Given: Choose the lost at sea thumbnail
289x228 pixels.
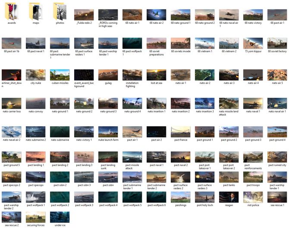Looking at the screenshot, I should click(156, 75).
